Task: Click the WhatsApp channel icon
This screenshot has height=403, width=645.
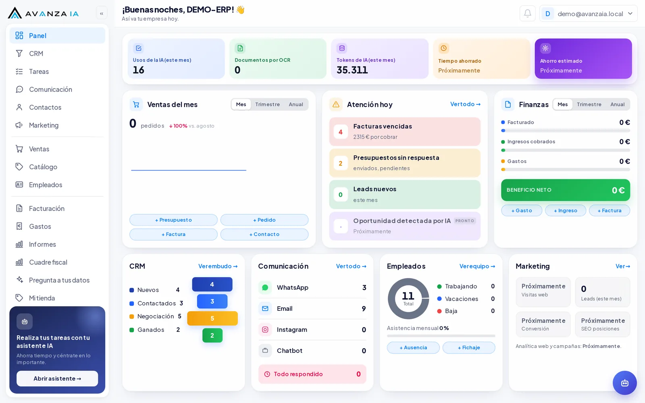Action: (x=265, y=287)
